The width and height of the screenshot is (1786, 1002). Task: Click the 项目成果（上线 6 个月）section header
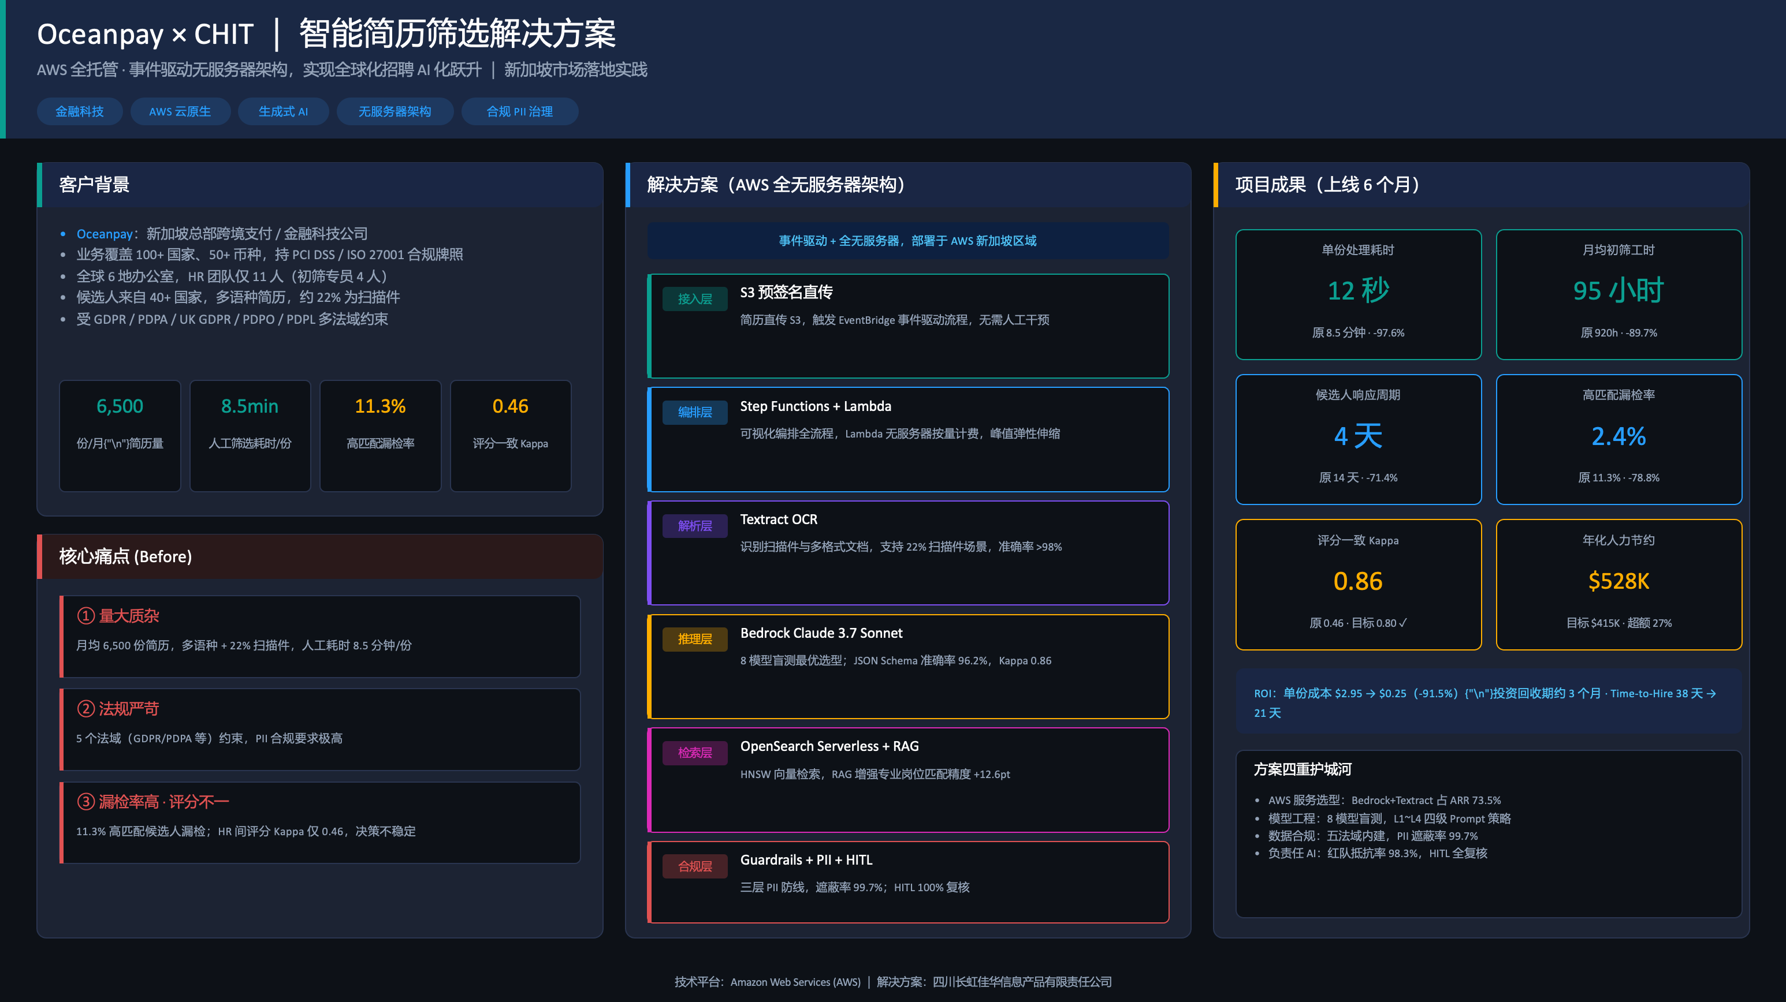pos(1482,185)
